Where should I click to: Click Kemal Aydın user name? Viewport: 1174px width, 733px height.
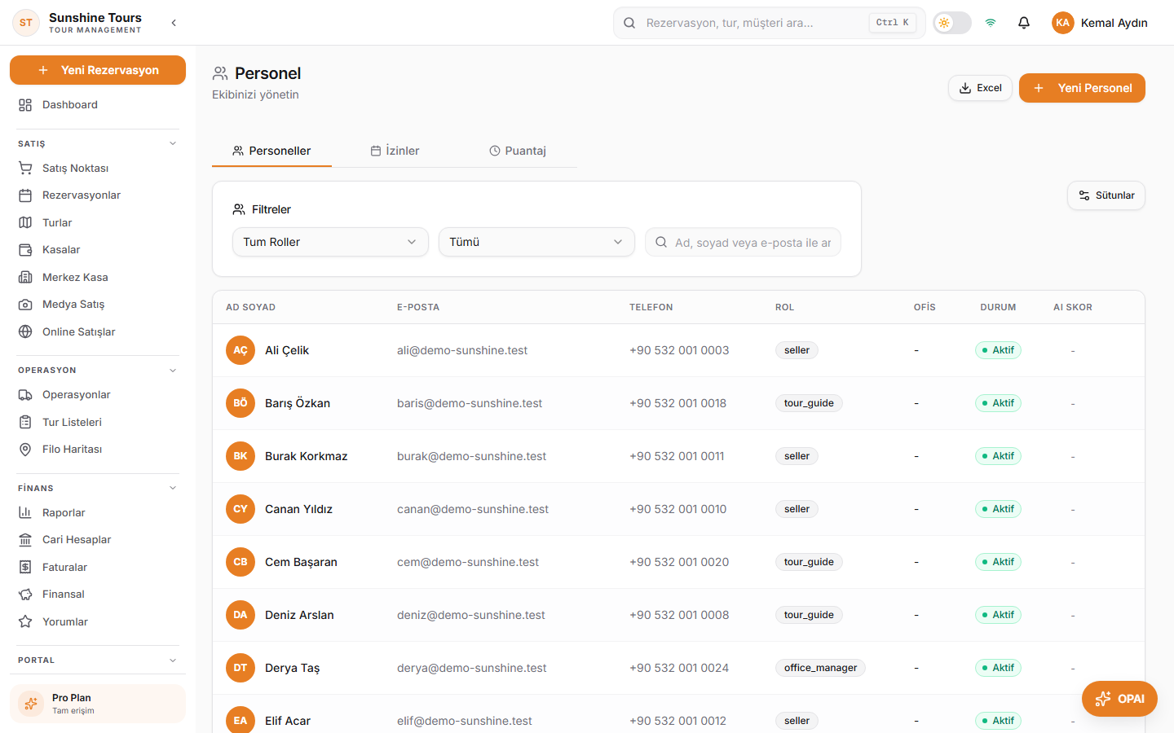point(1114,23)
